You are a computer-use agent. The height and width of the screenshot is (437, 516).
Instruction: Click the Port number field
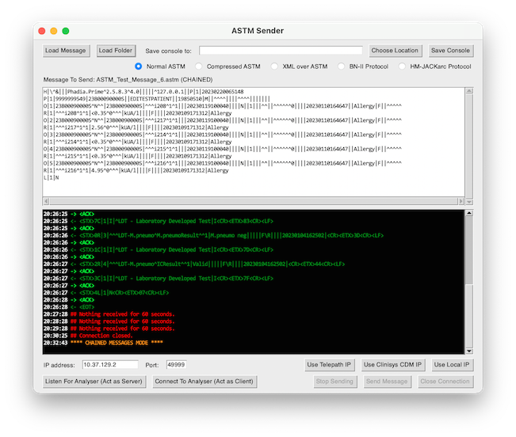pos(176,365)
